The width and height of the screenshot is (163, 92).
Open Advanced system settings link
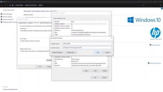pos(10,22)
